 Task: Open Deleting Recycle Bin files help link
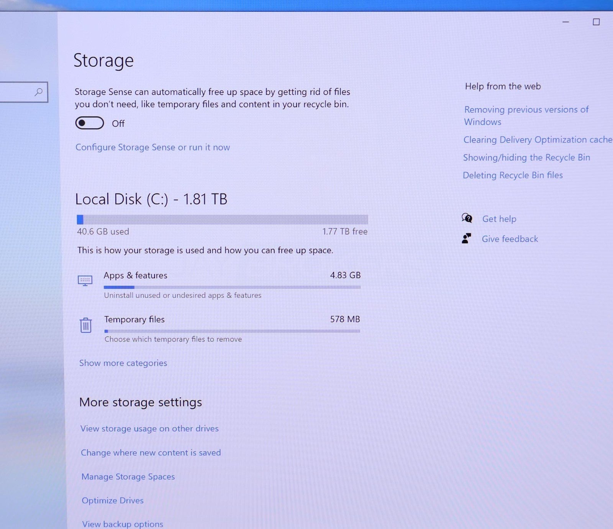[513, 175]
